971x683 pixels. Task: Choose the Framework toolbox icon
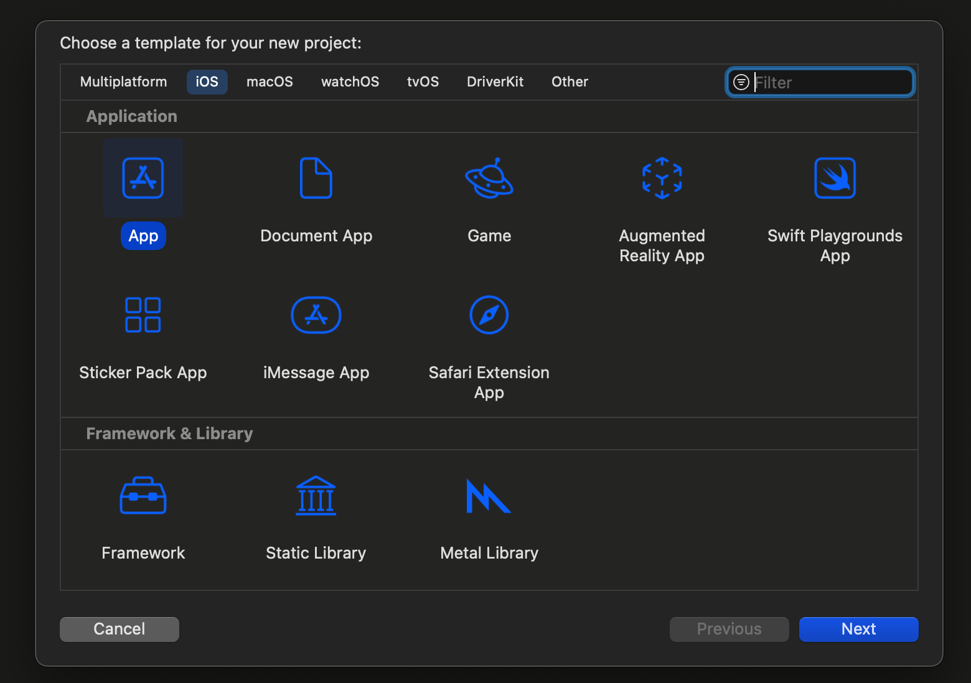coord(143,495)
